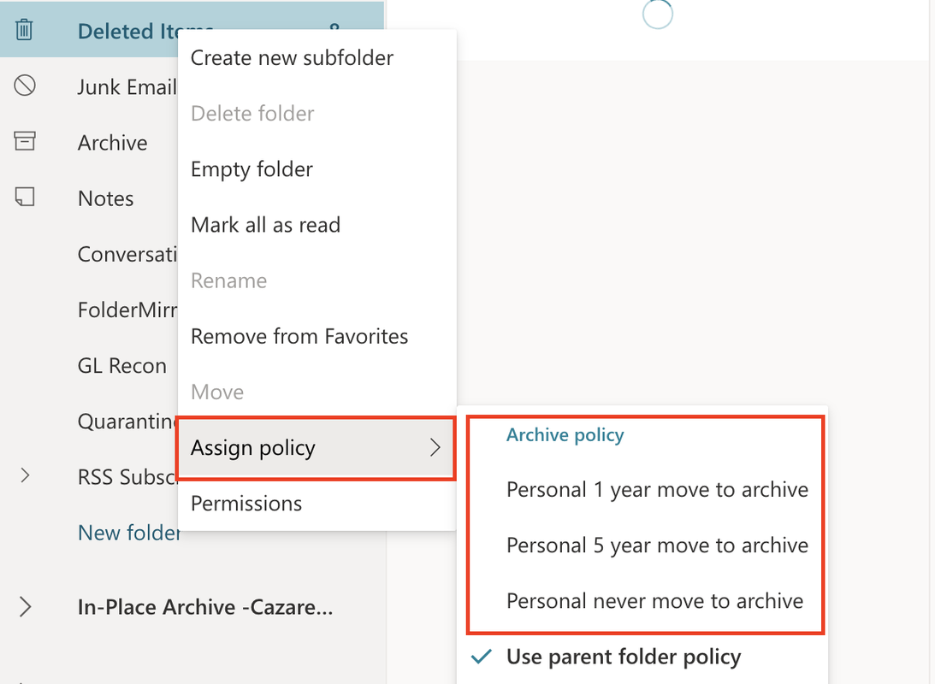
Task: Open the Assign policy submenu arrow
Action: pos(435,448)
